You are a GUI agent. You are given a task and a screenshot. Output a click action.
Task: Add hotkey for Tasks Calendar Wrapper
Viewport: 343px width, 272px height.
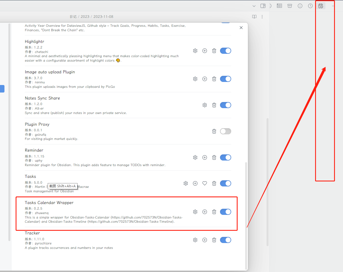click(205, 212)
